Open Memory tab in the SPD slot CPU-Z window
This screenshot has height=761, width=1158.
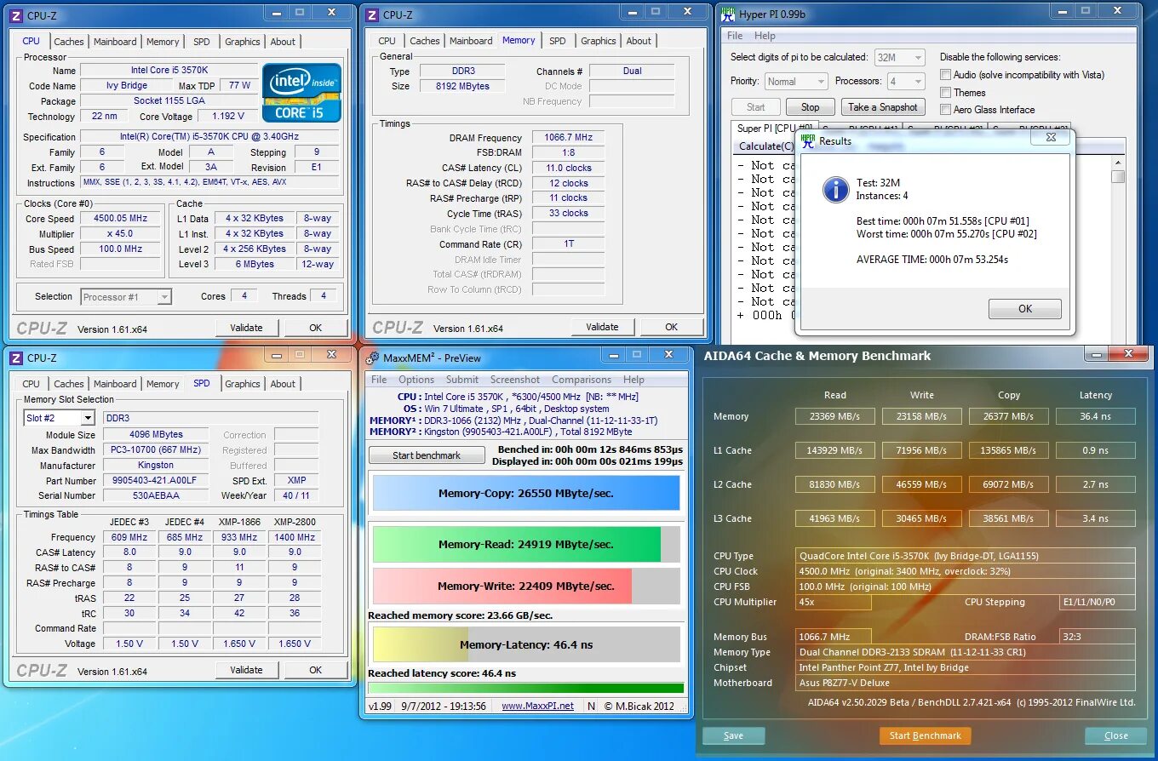click(x=163, y=384)
